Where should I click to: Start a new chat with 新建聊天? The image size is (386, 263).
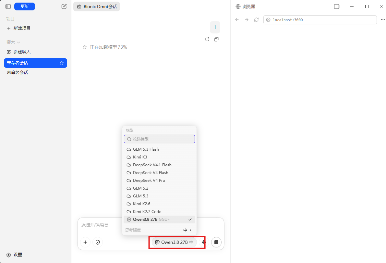[19, 52]
